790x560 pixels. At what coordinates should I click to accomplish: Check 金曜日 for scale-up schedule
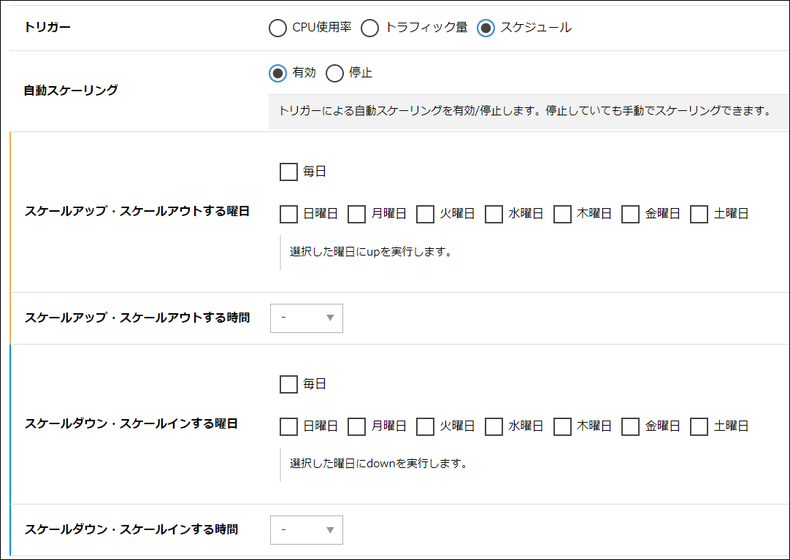coord(631,215)
